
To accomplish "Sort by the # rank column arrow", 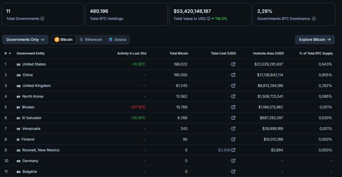I will click(x=10, y=53).
